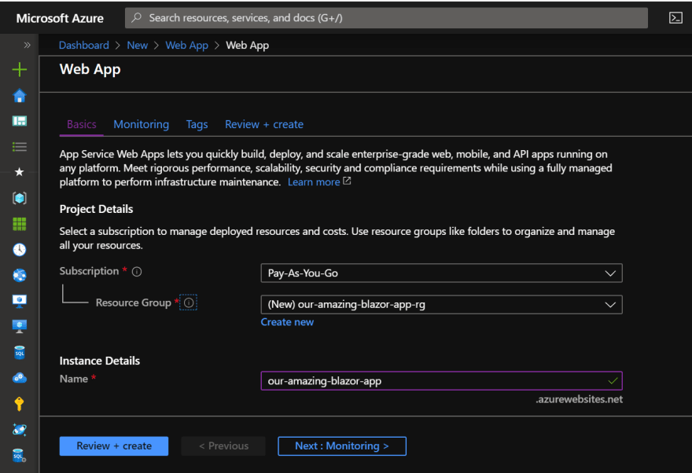Open Home from the sidebar house icon

point(20,95)
